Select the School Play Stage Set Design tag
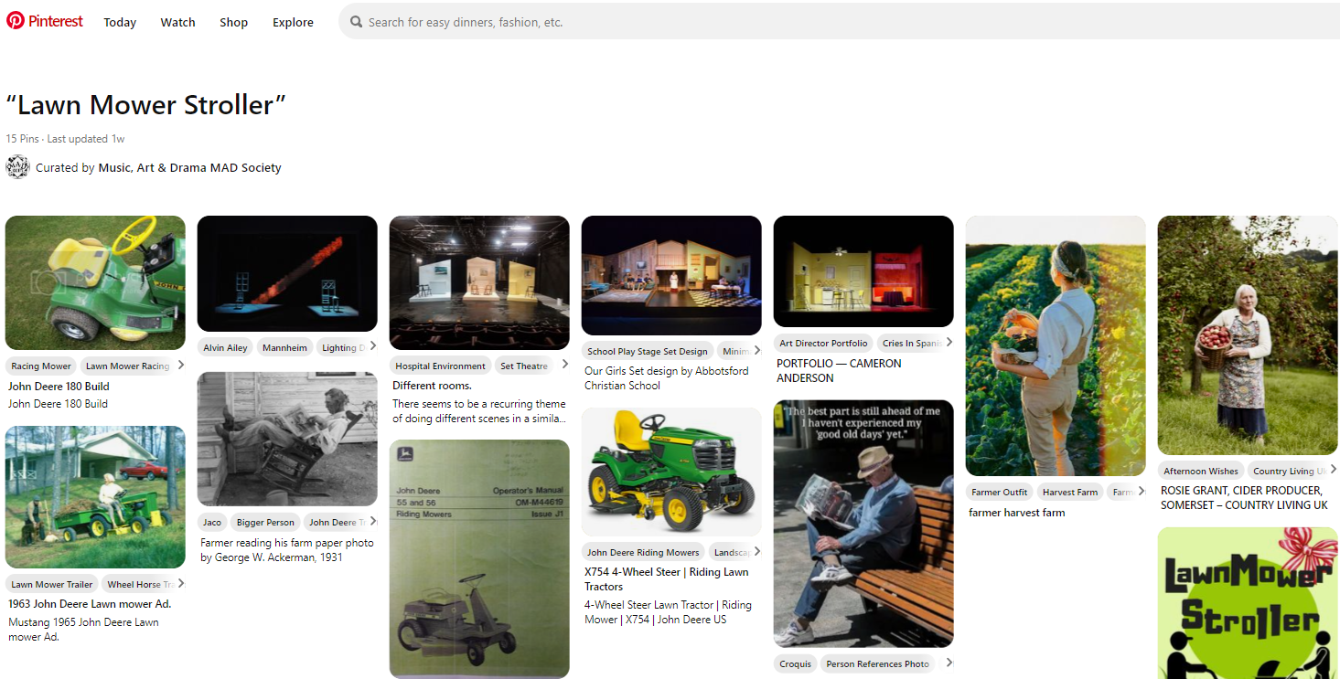The height and width of the screenshot is (679, 1340). point(648,351)
